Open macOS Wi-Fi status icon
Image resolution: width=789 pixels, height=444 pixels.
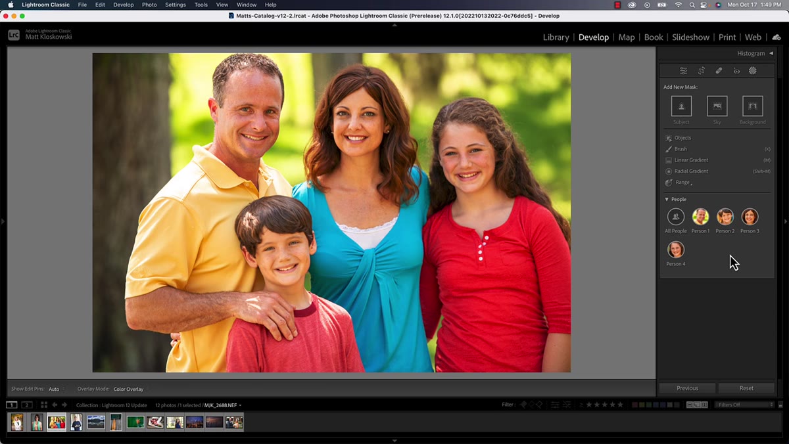[x=679, y=5]
